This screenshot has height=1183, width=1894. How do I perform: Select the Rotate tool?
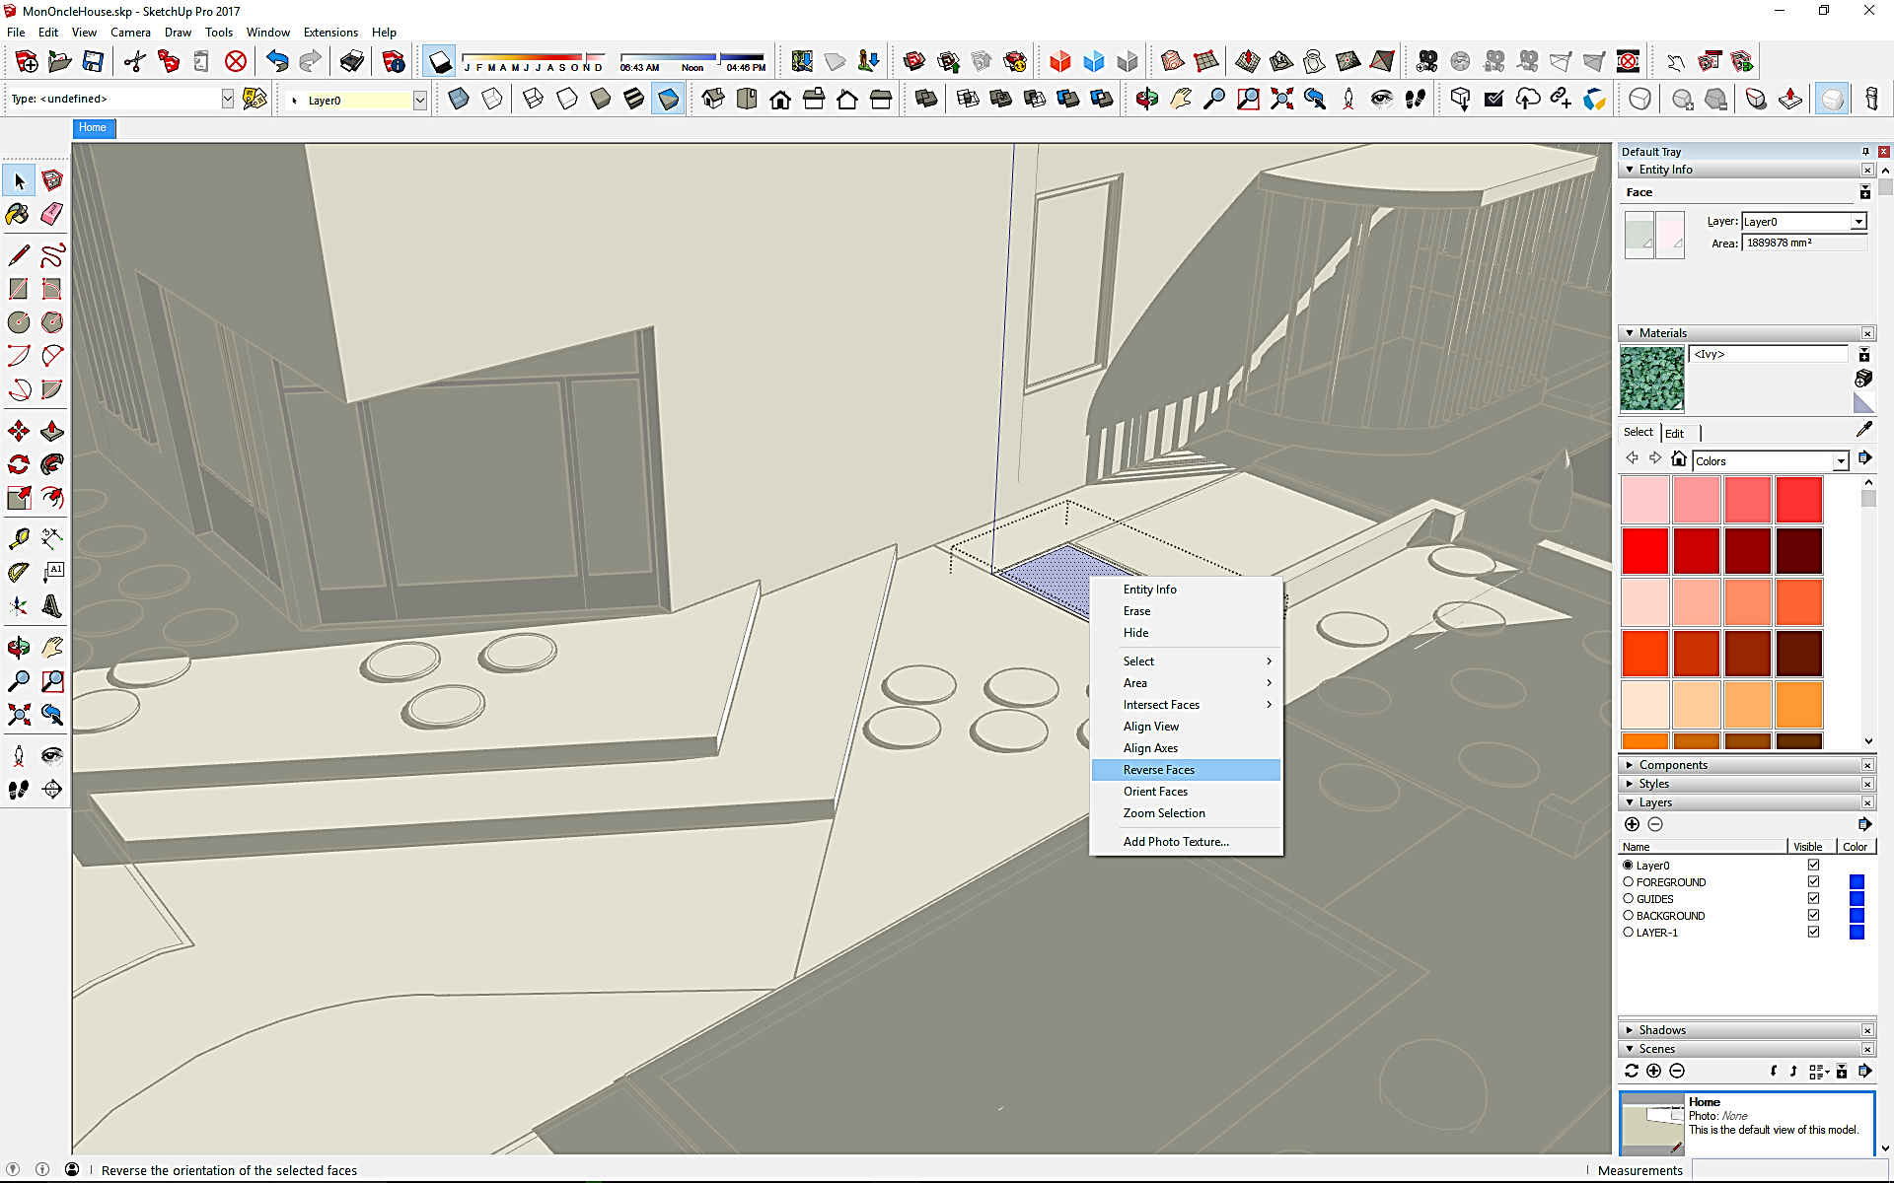coord(19,464)
